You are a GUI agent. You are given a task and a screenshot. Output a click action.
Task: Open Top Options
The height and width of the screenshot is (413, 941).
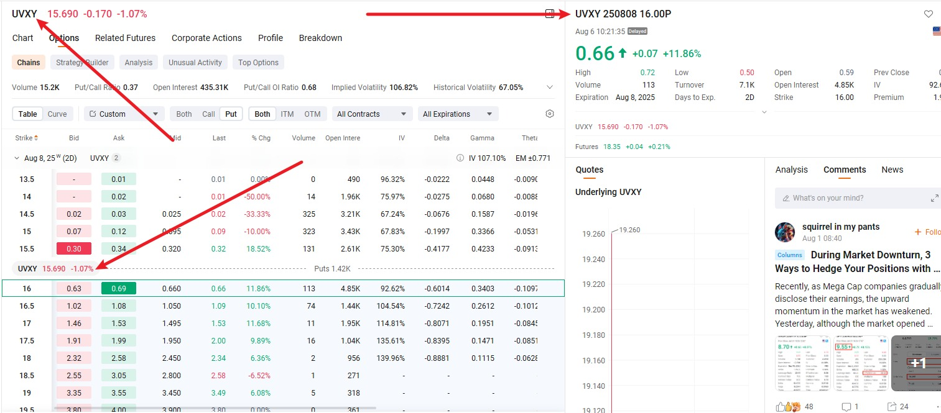coord(258,62)
